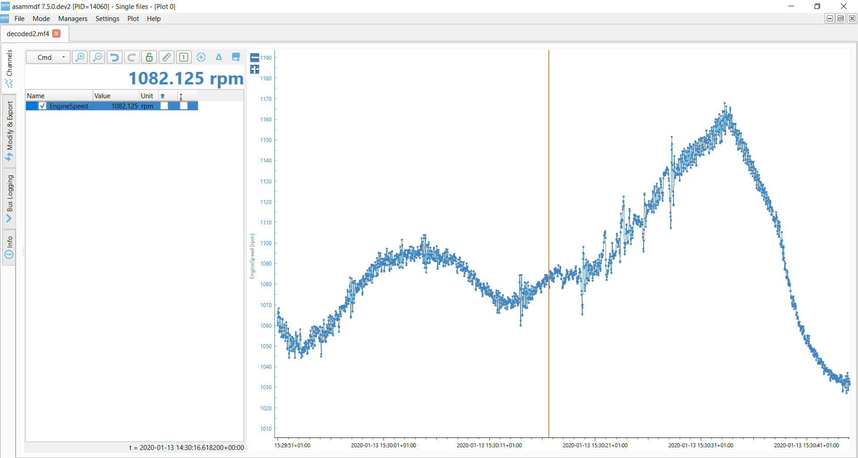Click the green ruler range icon
The image size is (858, 458).
[167, 57]
